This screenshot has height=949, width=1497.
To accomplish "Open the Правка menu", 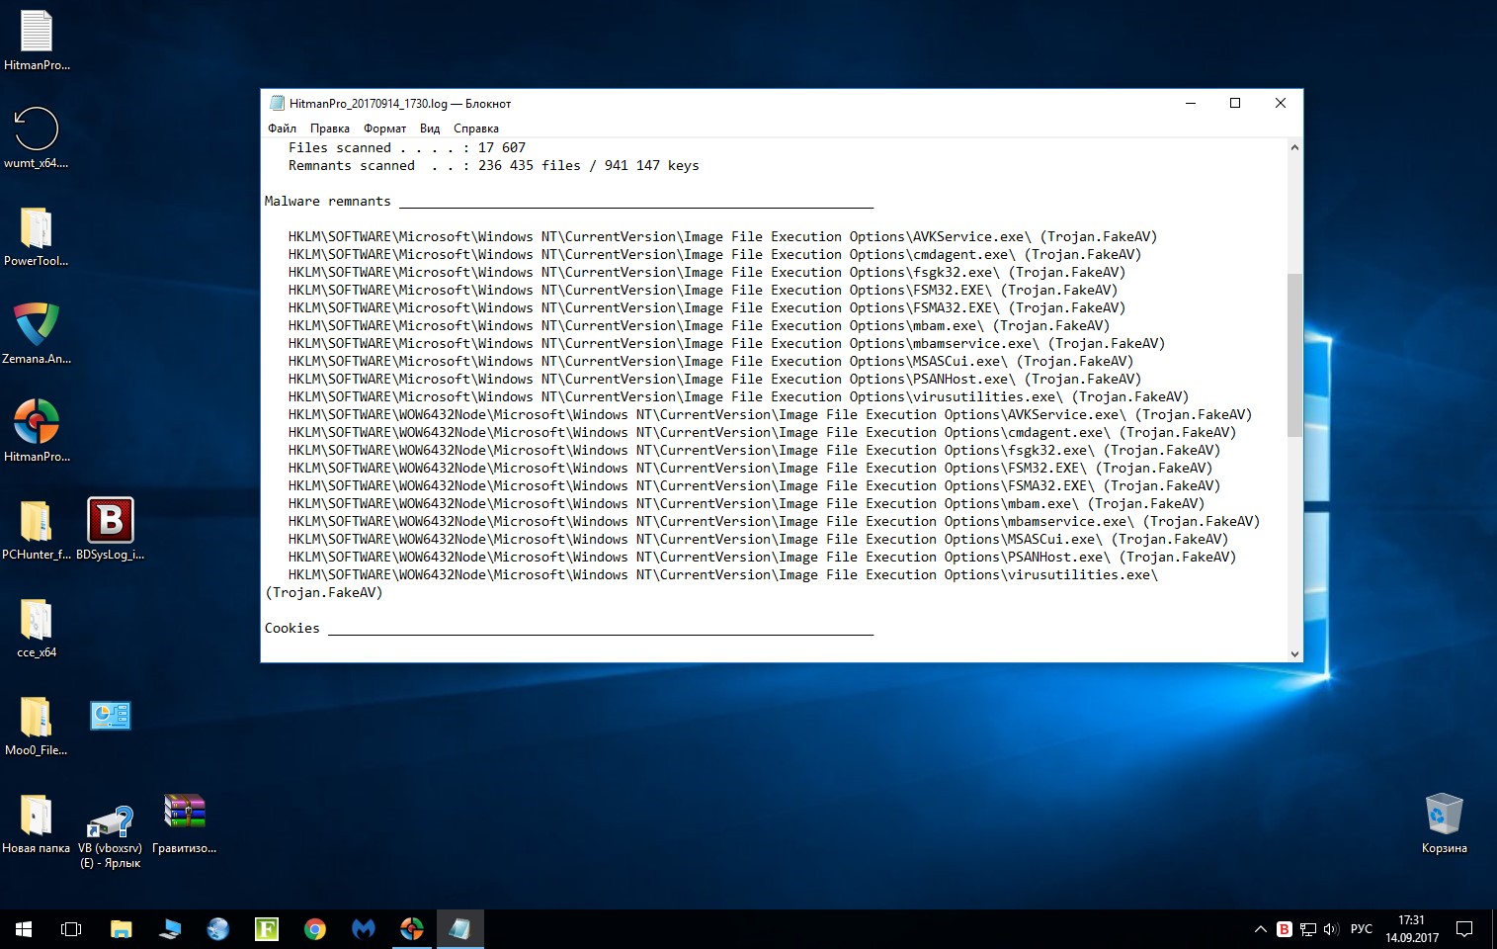I will [329, 129].
